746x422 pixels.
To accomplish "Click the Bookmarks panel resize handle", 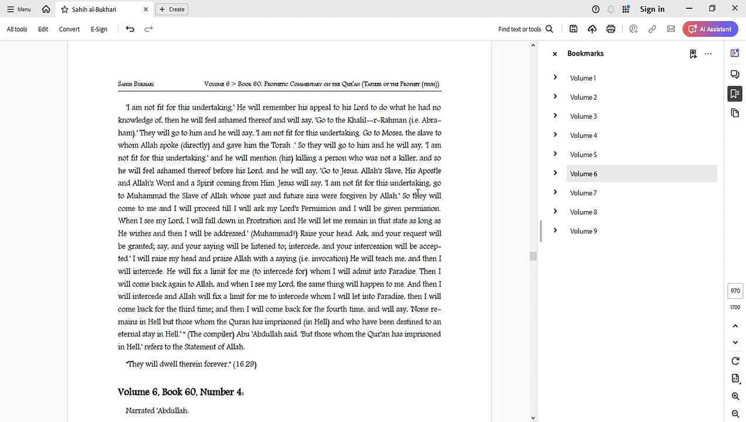I will [540, 231].
